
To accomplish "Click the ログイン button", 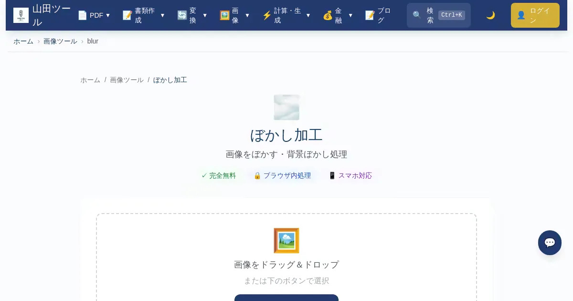I will tap(535, 15).
